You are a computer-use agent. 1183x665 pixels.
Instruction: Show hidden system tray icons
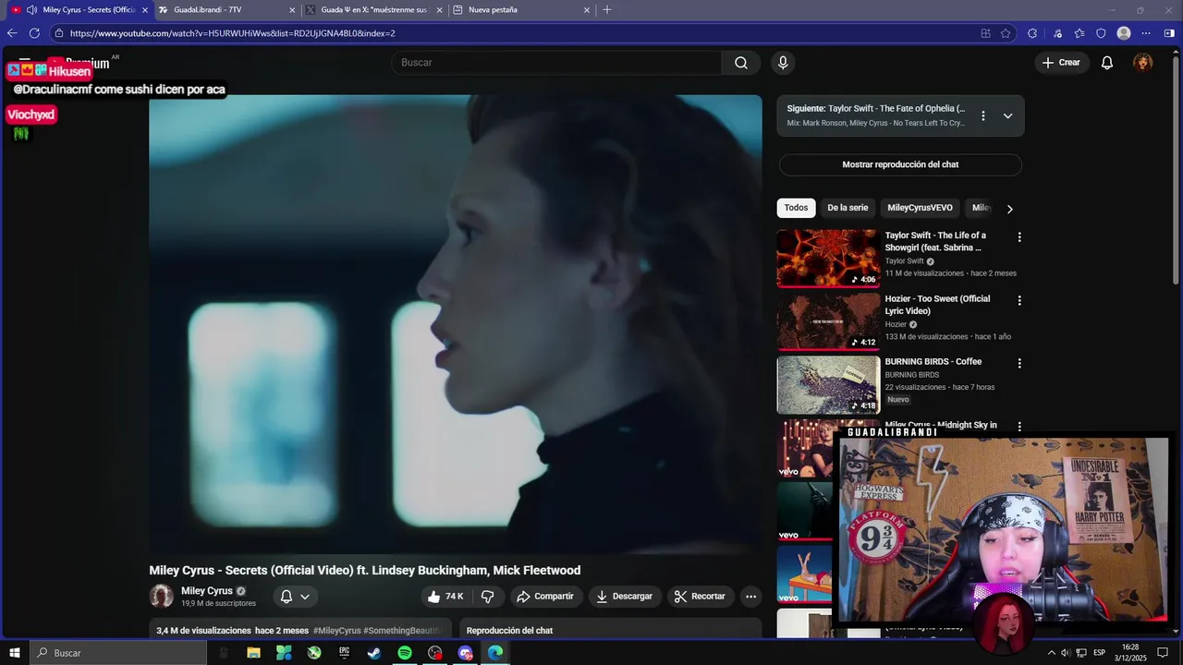click(1051, 653)
